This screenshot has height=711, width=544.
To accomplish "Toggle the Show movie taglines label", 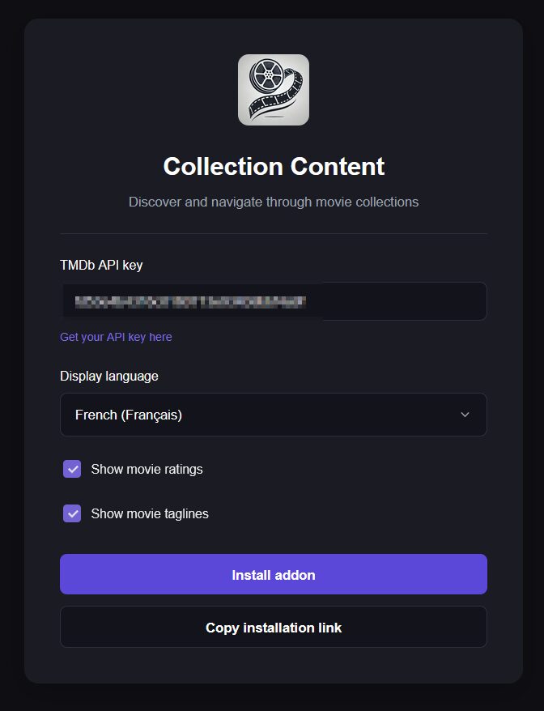I will click(x=150, y=513).
